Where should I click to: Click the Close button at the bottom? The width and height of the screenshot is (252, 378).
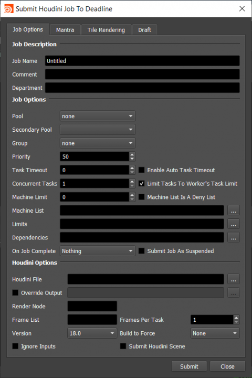227,366
